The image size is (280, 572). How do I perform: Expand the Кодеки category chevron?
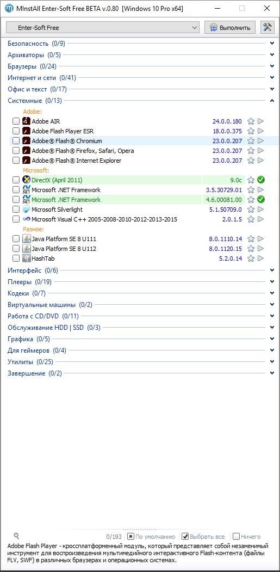pyautogui.click(x=272, y=293)
